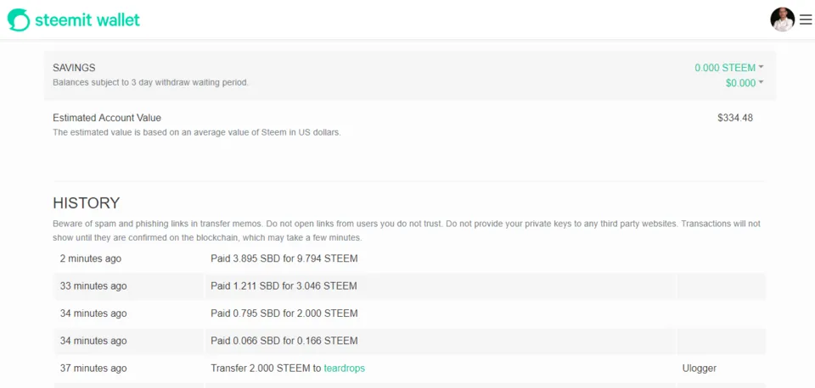Select the Paid 1.211 SBD transaction row
The width and height of the screenshot is (815, 388).
[x=409, y=285]
